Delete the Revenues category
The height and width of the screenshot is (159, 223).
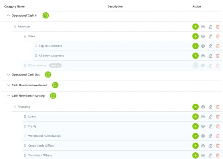tap(218, 27)
